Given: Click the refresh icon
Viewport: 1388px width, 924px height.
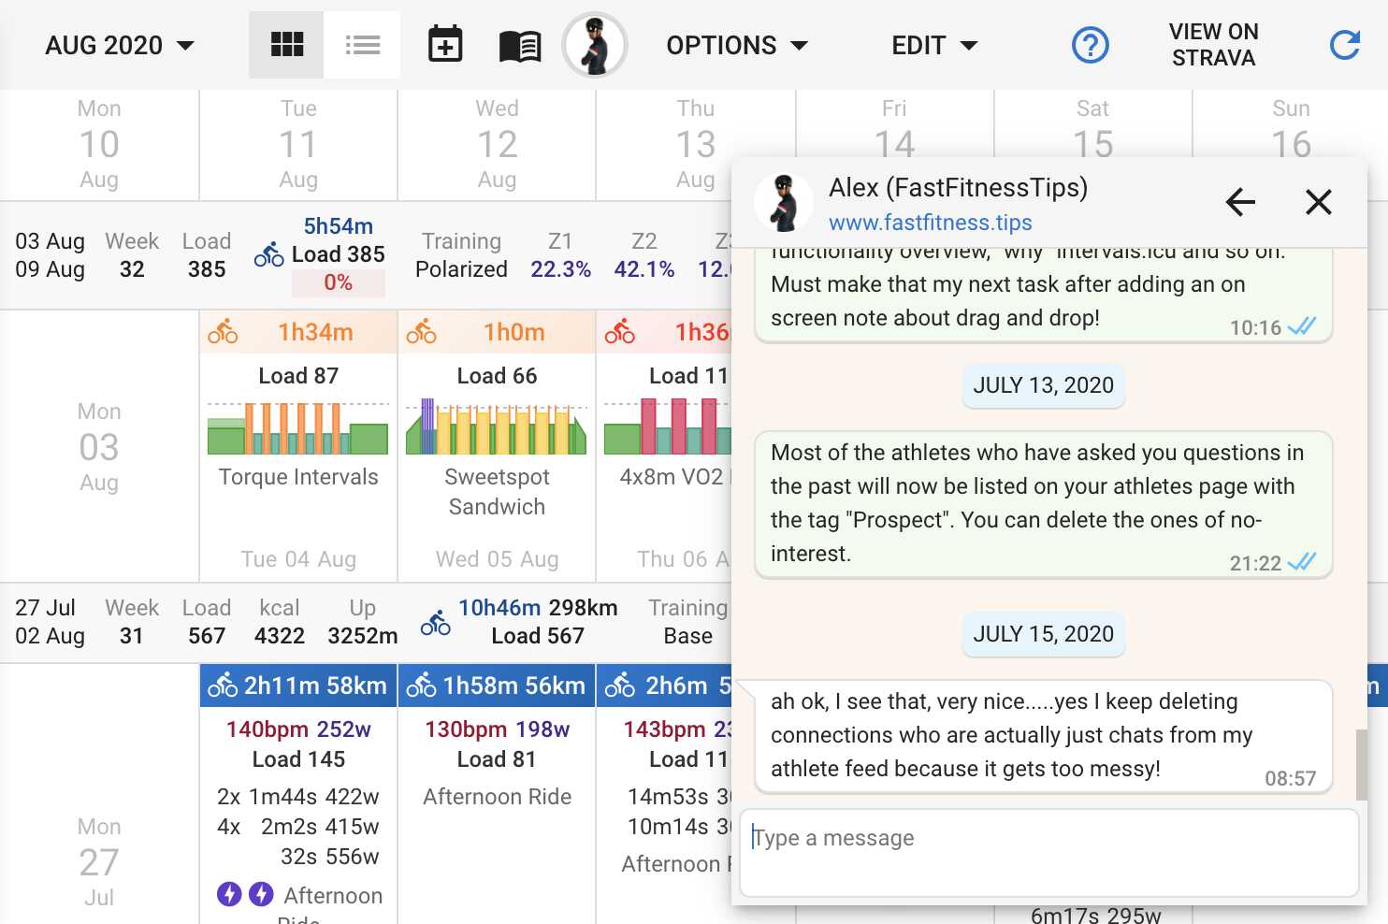Looking at the screenshot, I should tap(1344, 45).
